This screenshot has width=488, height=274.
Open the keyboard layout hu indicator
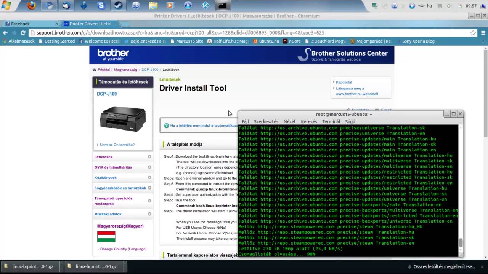[429, 6]
